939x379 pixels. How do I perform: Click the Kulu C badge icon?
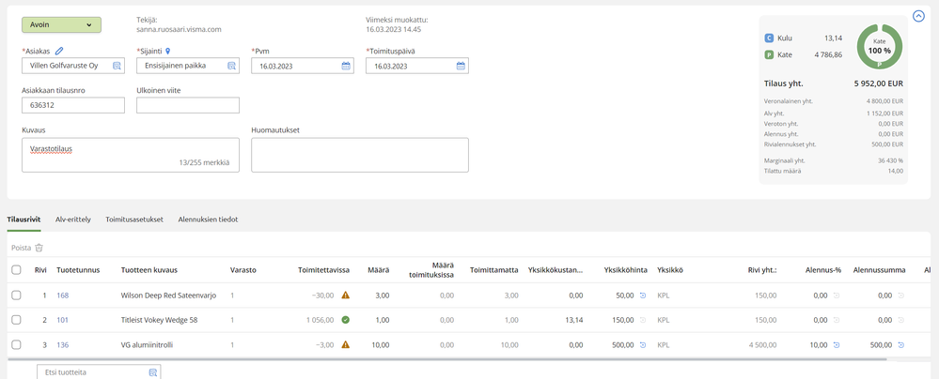(770, 38)
